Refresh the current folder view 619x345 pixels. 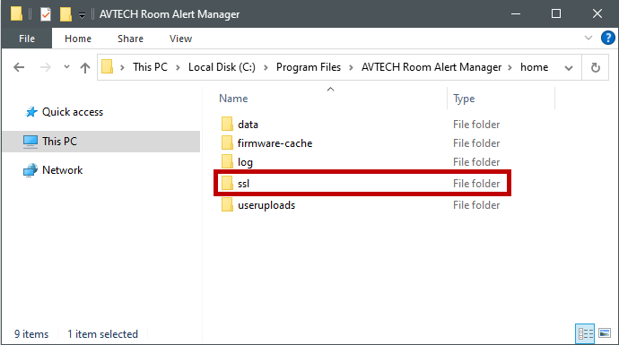pos(596,67)
